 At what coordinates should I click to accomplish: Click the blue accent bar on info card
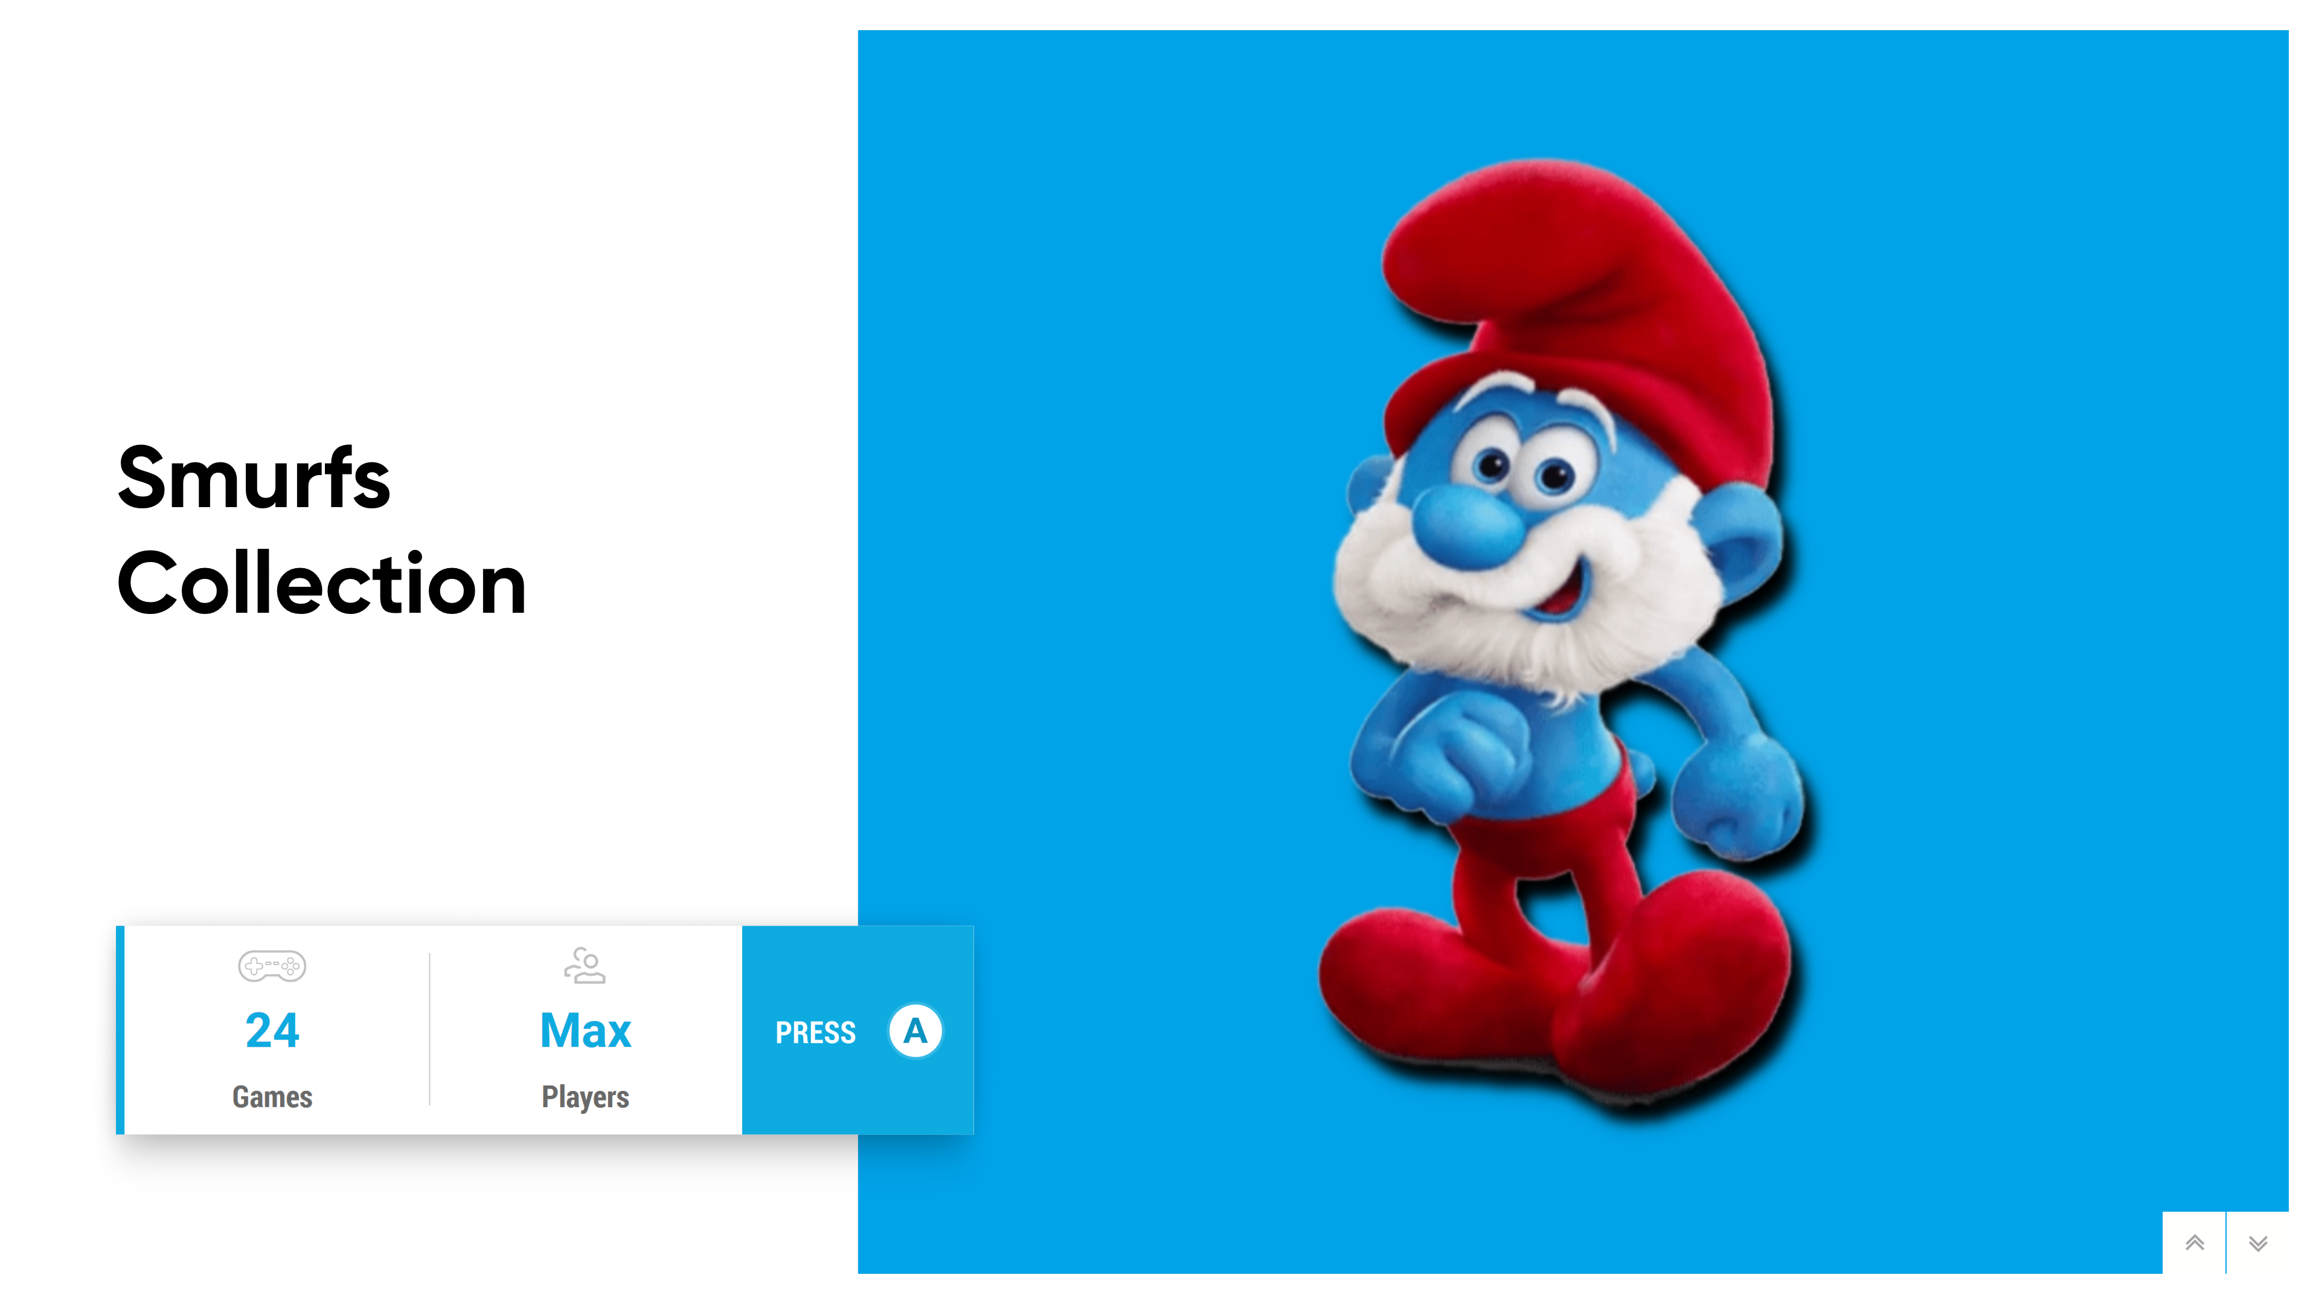point(121,1029)
